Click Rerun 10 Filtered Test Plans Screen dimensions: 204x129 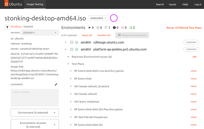184,28
